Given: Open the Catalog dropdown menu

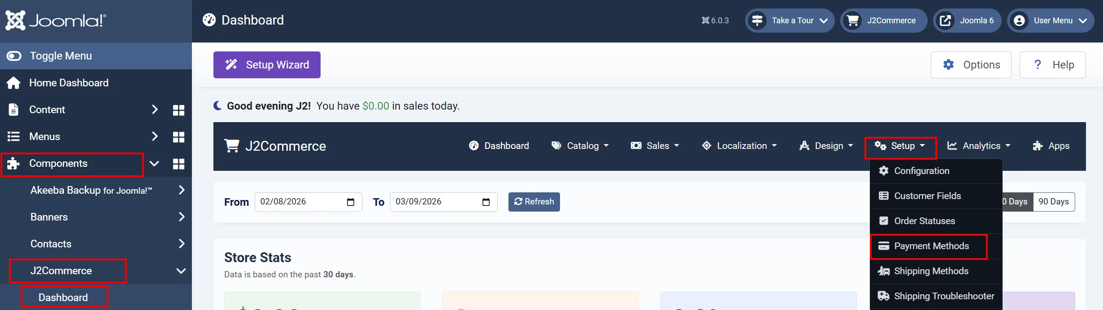Looking at the screenshot, I should click(x=580, y=146).
